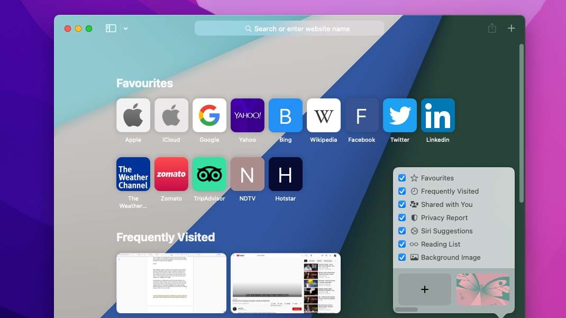Open the TripAdvisor favourite
566x318 pixels.
[x=209, y=174]
